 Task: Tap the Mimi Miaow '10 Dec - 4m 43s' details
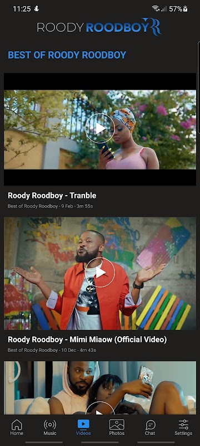[x=78, y=350]
